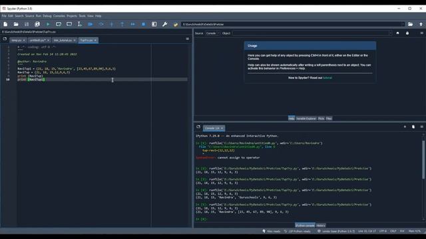This screenshot has width=426, height=239.
Task: Run file with green play button
Action: [48, 24]
